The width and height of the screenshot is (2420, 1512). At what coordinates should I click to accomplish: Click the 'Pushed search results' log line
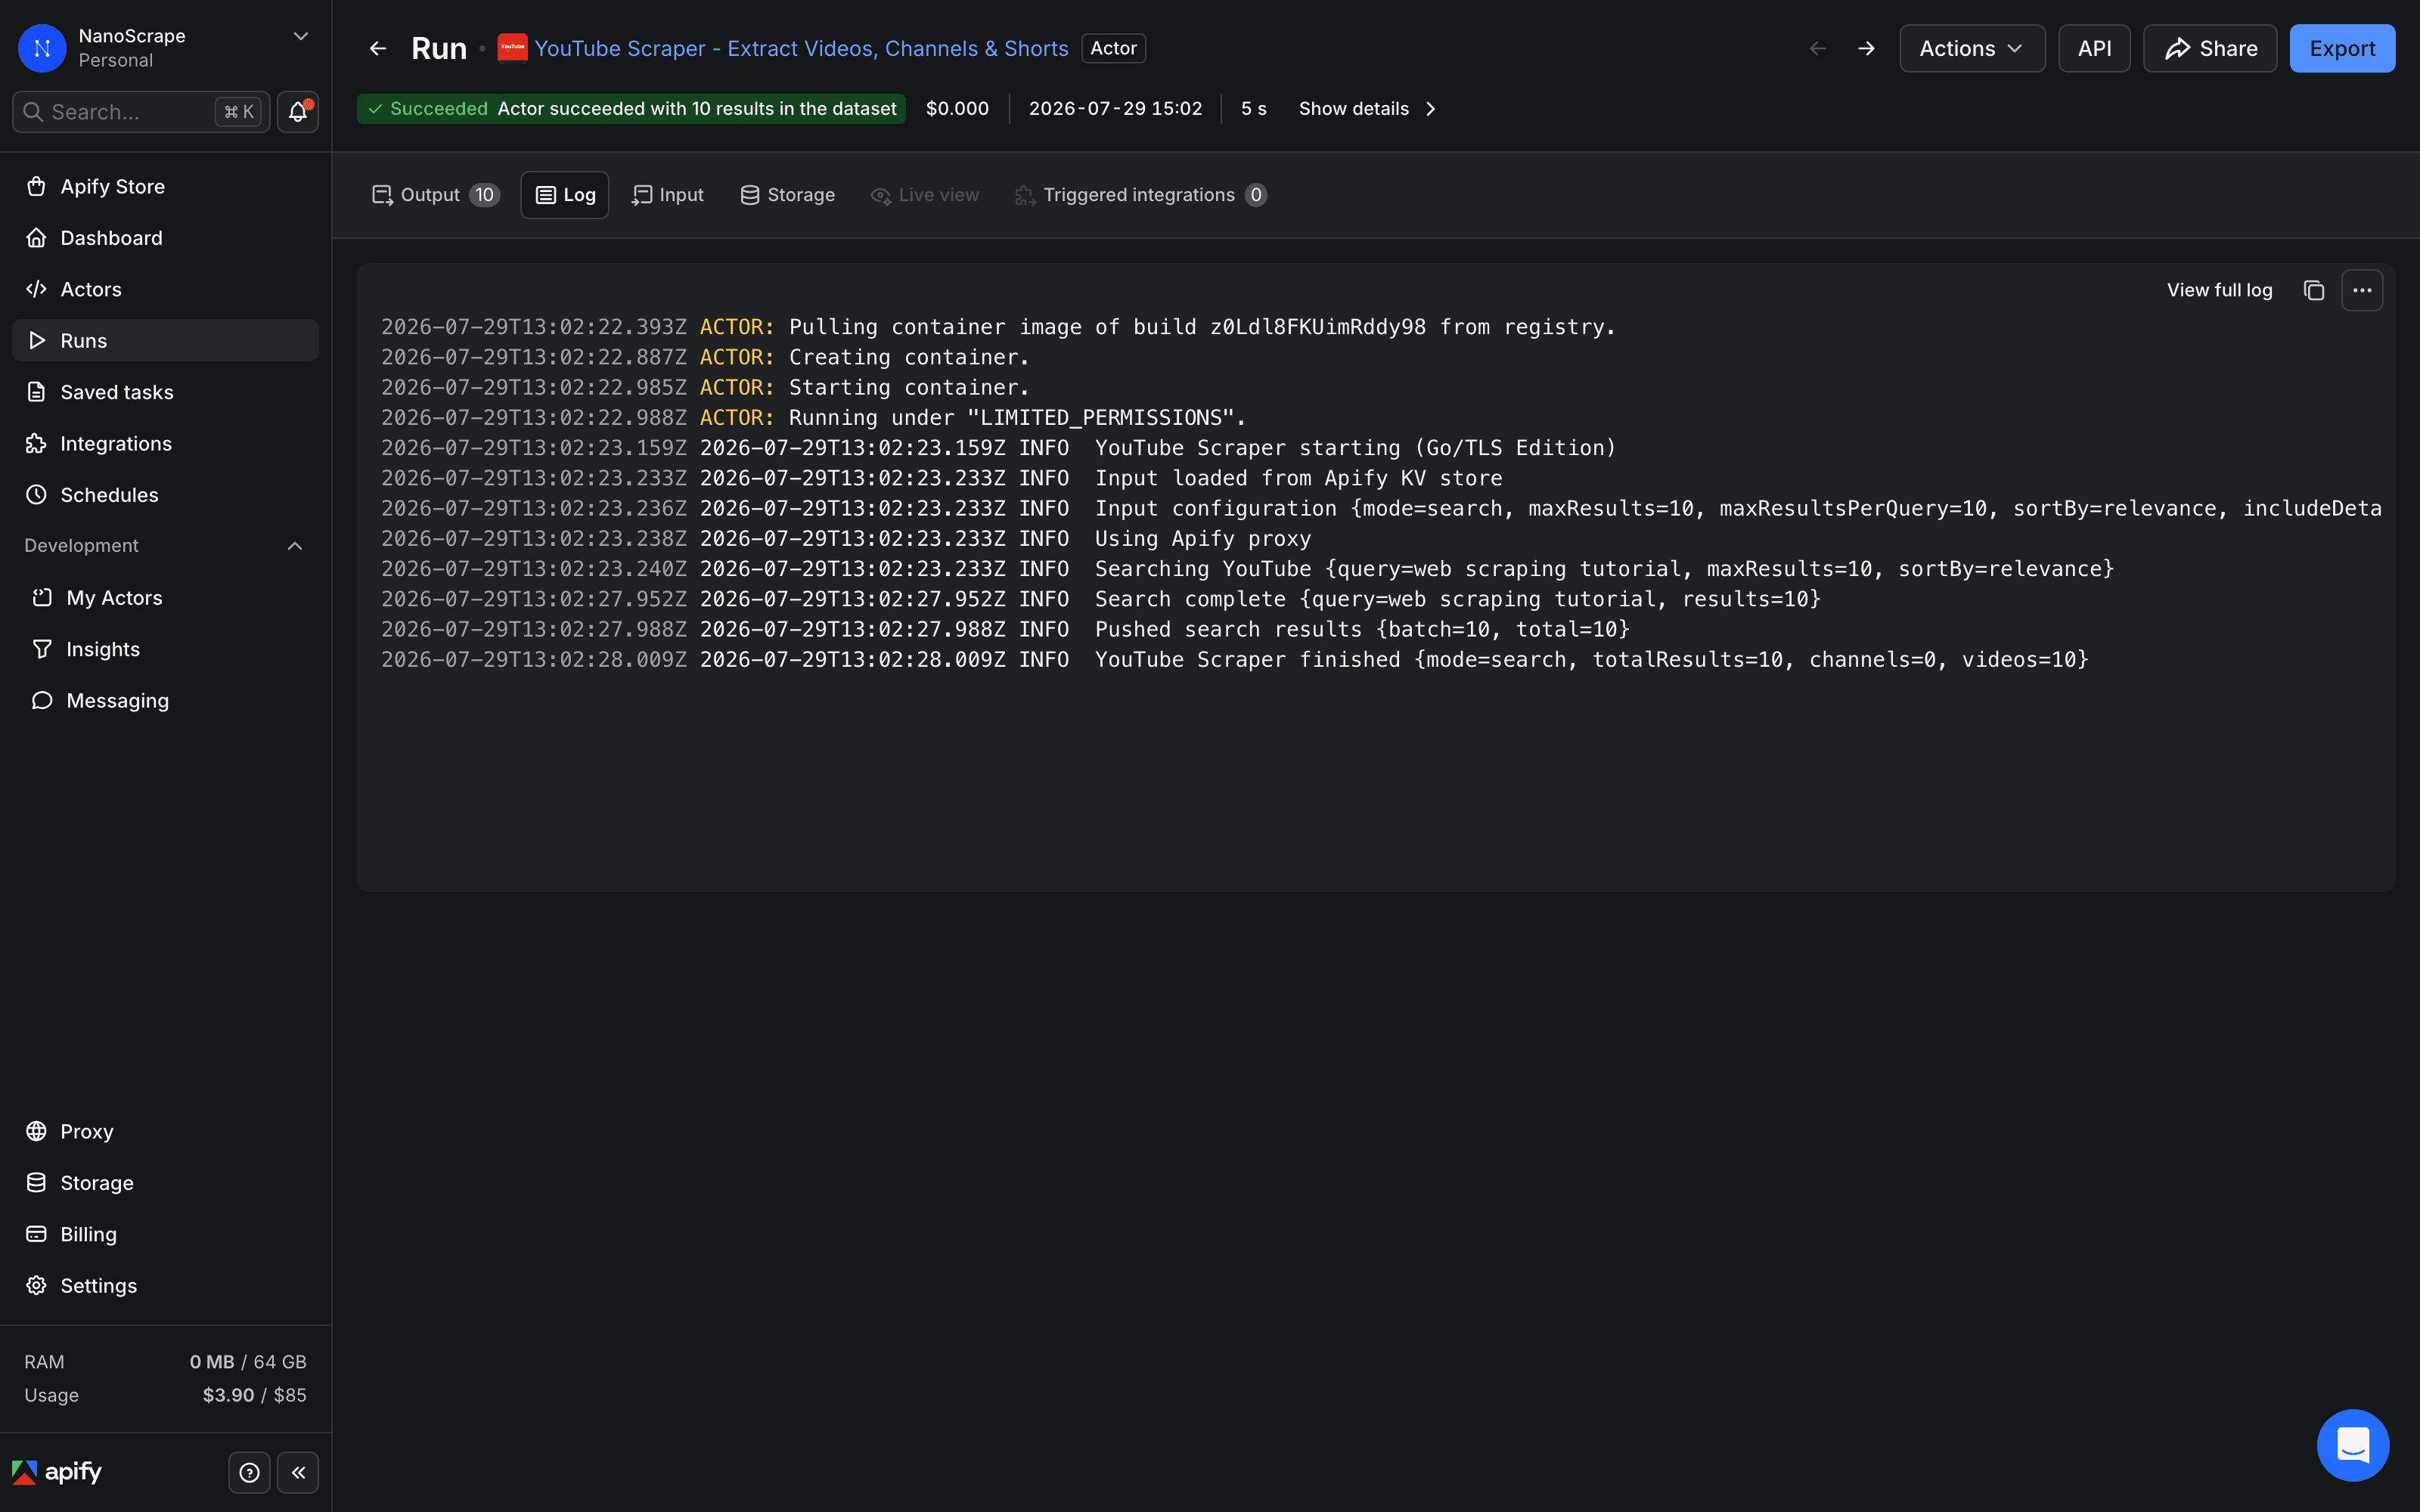[1006, 629]
